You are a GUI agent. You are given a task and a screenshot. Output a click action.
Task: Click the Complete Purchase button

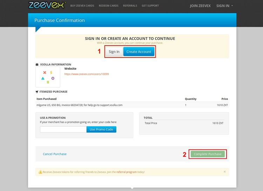click(208, 154)
